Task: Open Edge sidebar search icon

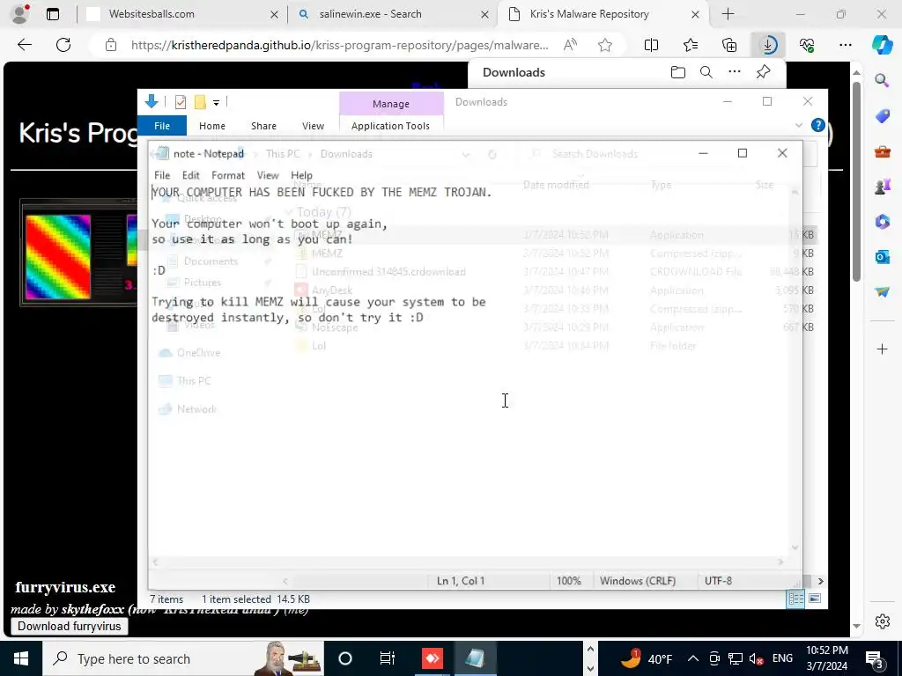Action: click(x=882, y=80)
